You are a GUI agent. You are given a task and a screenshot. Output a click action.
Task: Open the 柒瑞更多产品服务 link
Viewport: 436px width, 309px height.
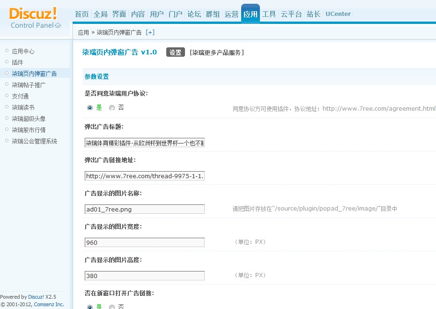[217, 53]
